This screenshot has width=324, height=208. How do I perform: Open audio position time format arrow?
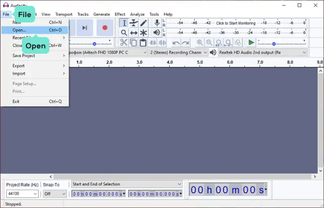pos(265,189)
